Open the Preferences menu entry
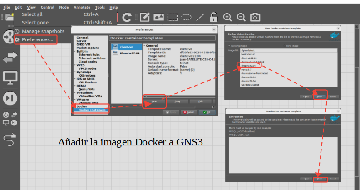360x193 pixels. tap(37, 39)
